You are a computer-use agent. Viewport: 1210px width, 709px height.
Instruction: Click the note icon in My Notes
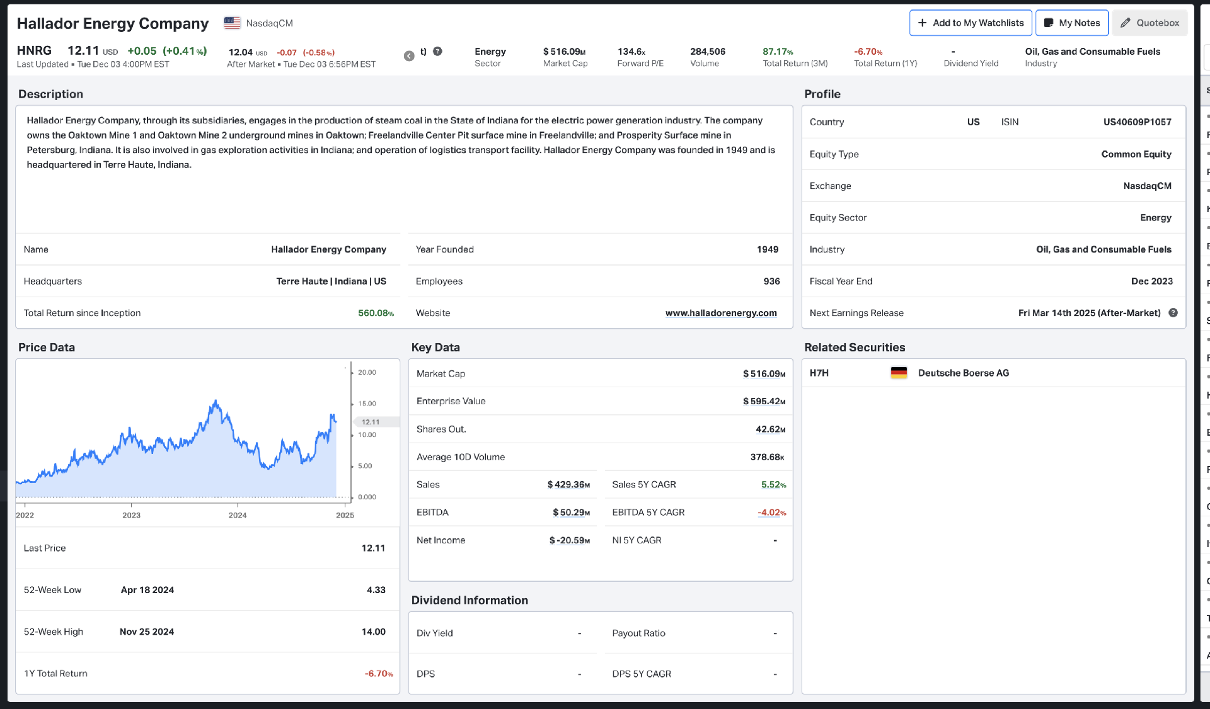[1049, 23]
